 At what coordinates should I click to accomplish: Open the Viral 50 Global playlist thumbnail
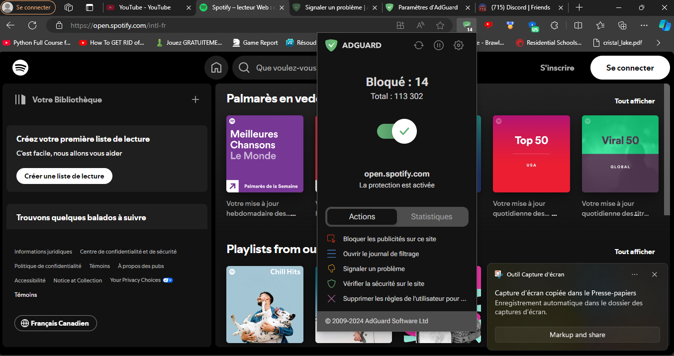coord(620,154)
